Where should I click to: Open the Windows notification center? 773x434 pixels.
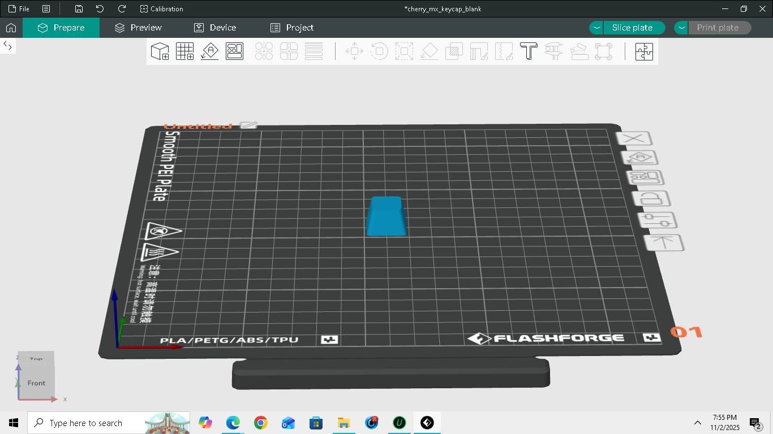[755, 423]
